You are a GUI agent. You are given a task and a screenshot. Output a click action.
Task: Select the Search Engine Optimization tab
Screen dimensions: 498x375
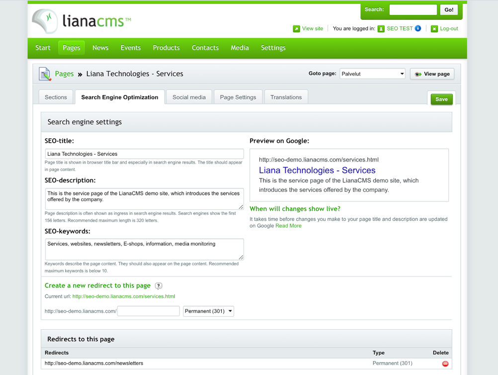[x=120, y=97]
